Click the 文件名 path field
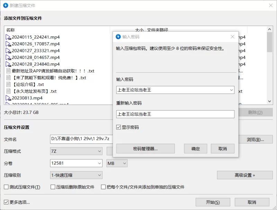The image size is (277, 210). pyautogui.click(x=81, y=139)
